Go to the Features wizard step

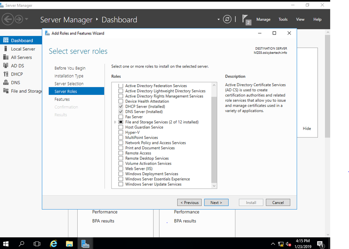click(x=62, y=99)
